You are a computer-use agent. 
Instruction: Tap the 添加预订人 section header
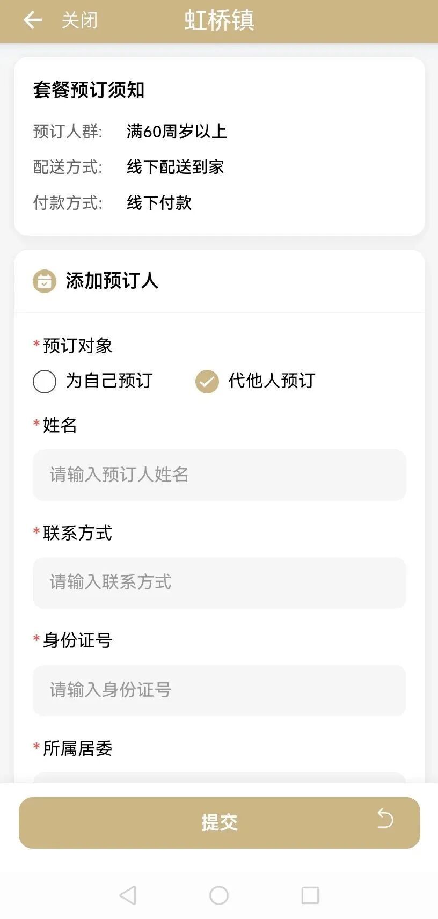112,281
